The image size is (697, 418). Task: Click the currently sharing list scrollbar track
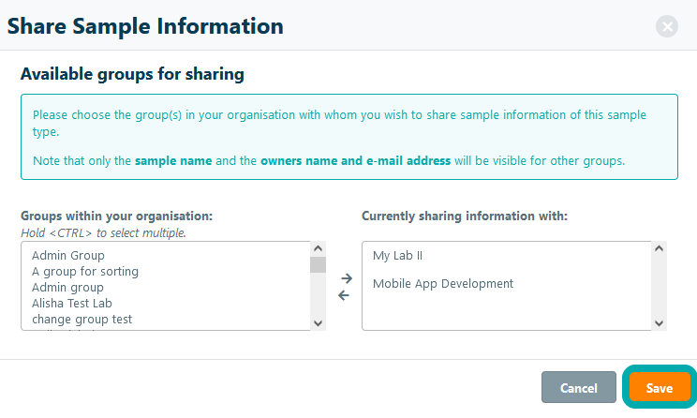659,286
